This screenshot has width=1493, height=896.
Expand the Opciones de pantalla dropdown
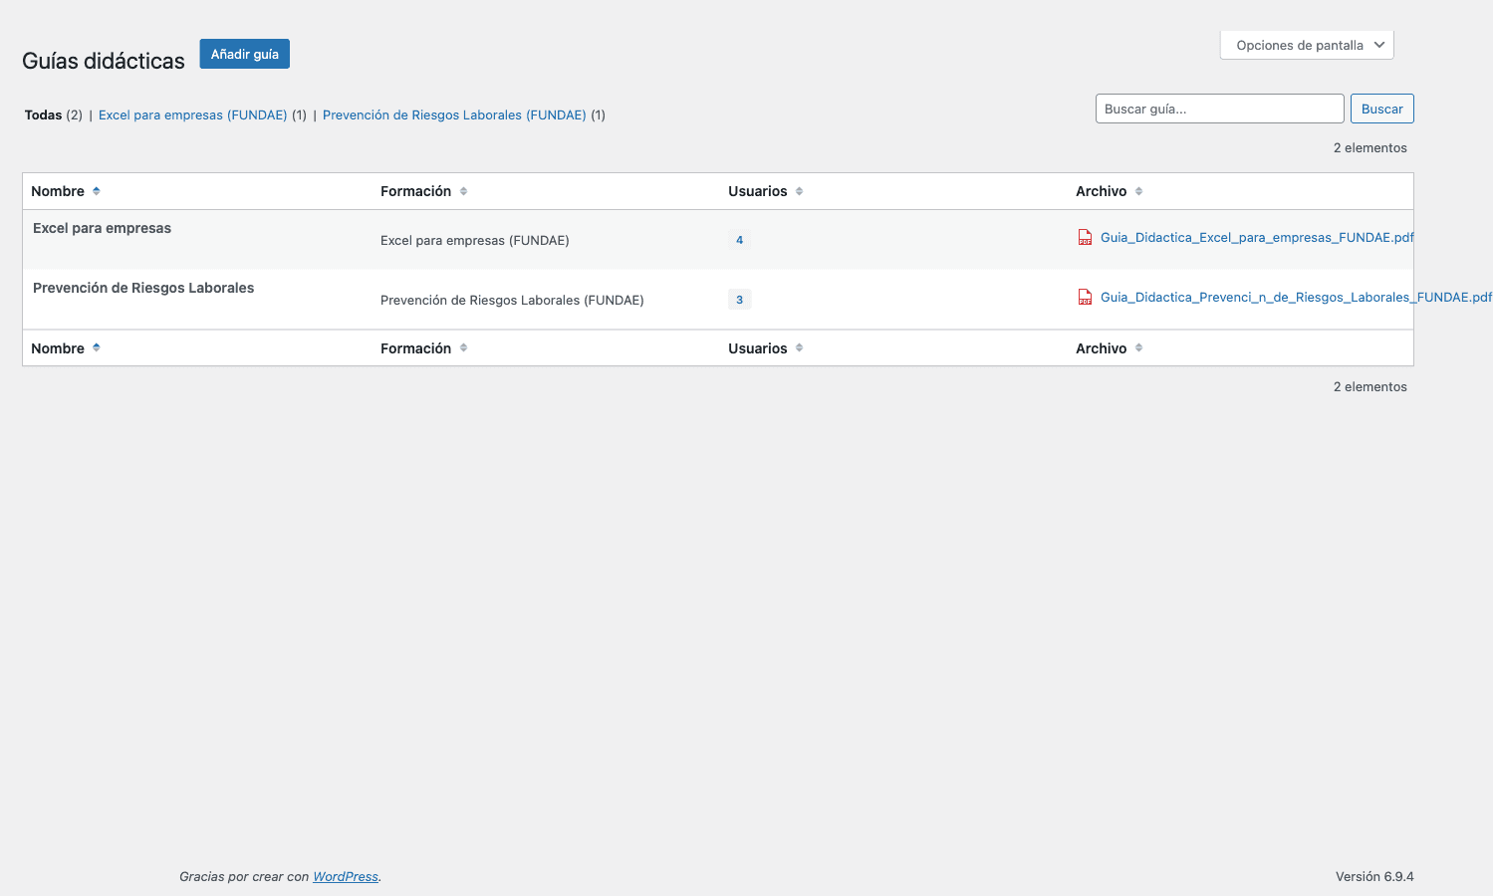coord(1306,45)
